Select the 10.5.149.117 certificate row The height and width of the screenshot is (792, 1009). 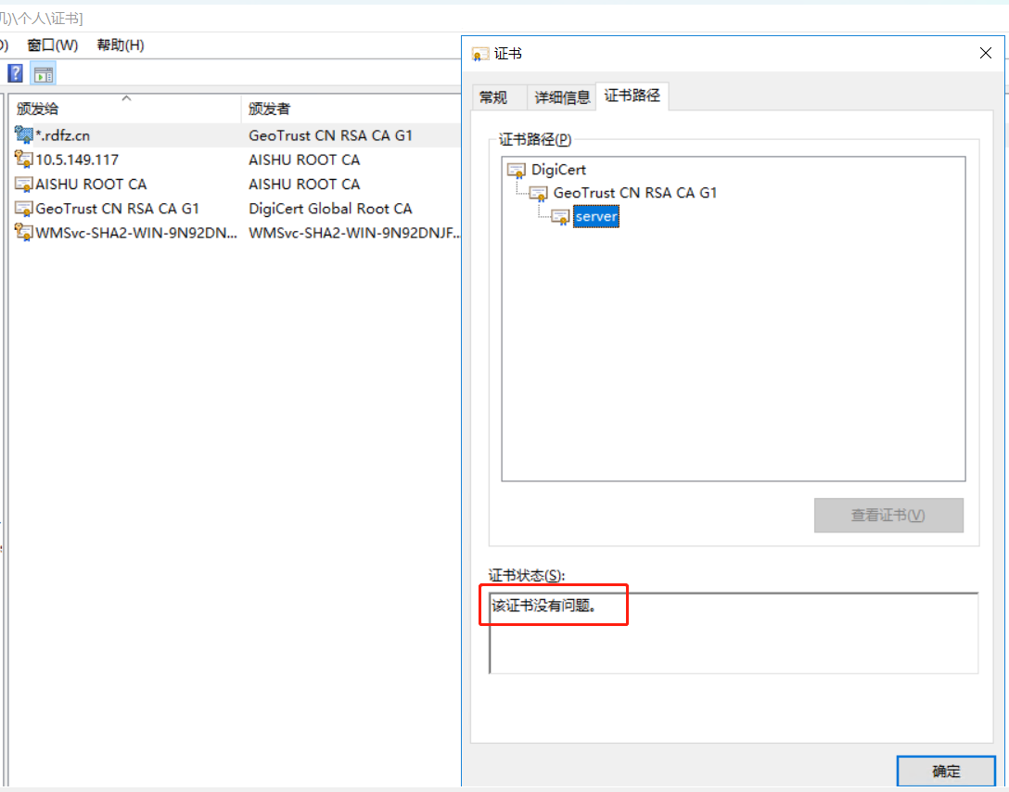(x=236, y=160)
